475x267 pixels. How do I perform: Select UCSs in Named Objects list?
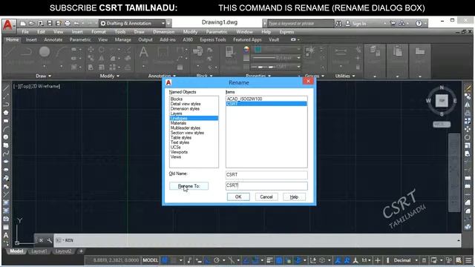coord(175,148)
